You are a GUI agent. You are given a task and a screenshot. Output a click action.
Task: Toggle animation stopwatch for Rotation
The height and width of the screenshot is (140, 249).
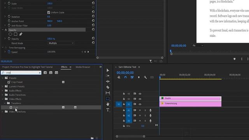[x=9, y=16]
